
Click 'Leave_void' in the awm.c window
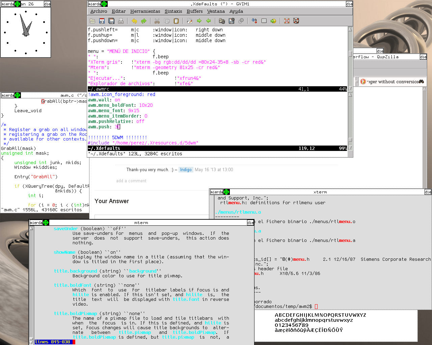[28, 111]
